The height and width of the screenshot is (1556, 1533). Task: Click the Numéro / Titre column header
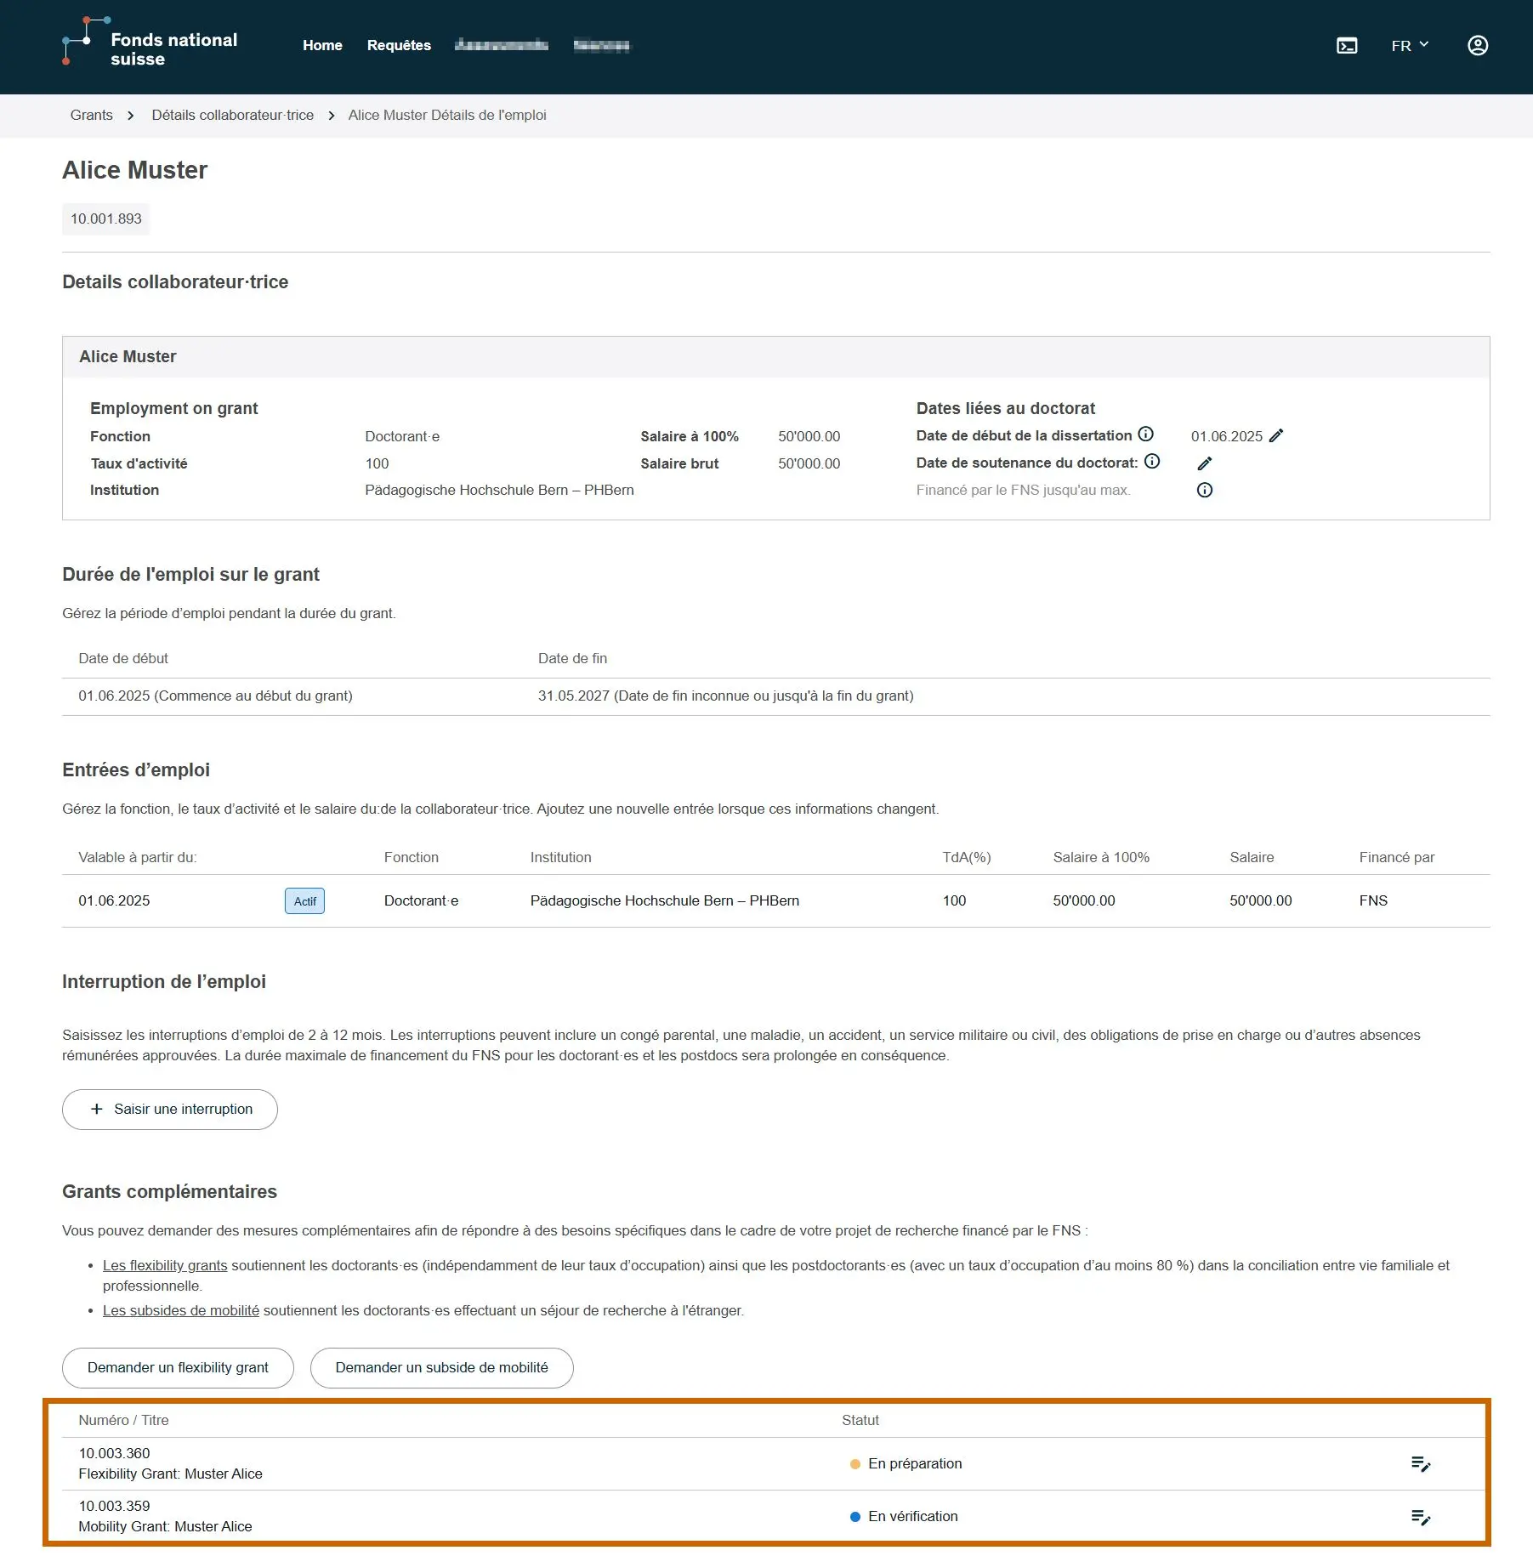point(123,1421)
